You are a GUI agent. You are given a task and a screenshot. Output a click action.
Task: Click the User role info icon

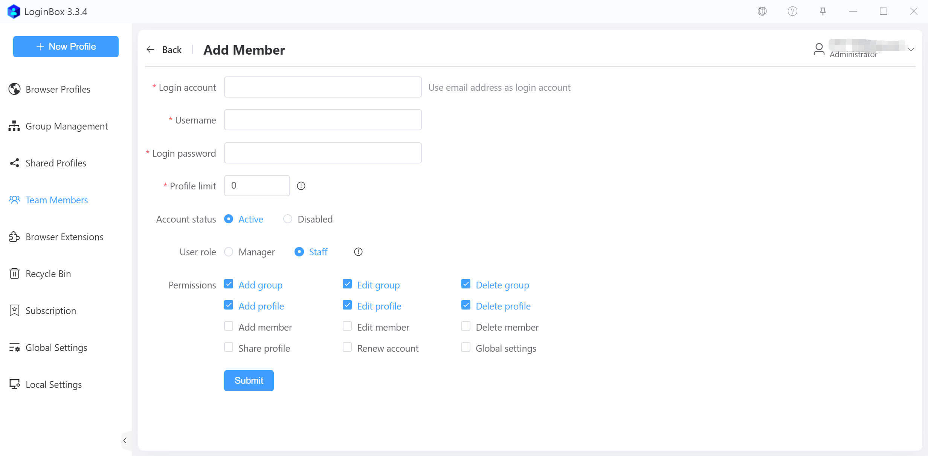[358, 252]
